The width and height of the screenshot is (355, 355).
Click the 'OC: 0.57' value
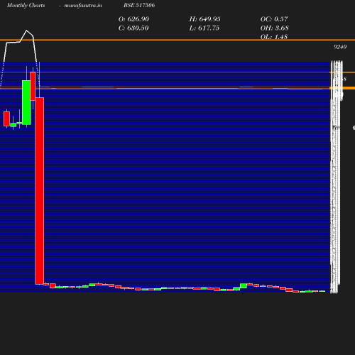click(274, 19)
